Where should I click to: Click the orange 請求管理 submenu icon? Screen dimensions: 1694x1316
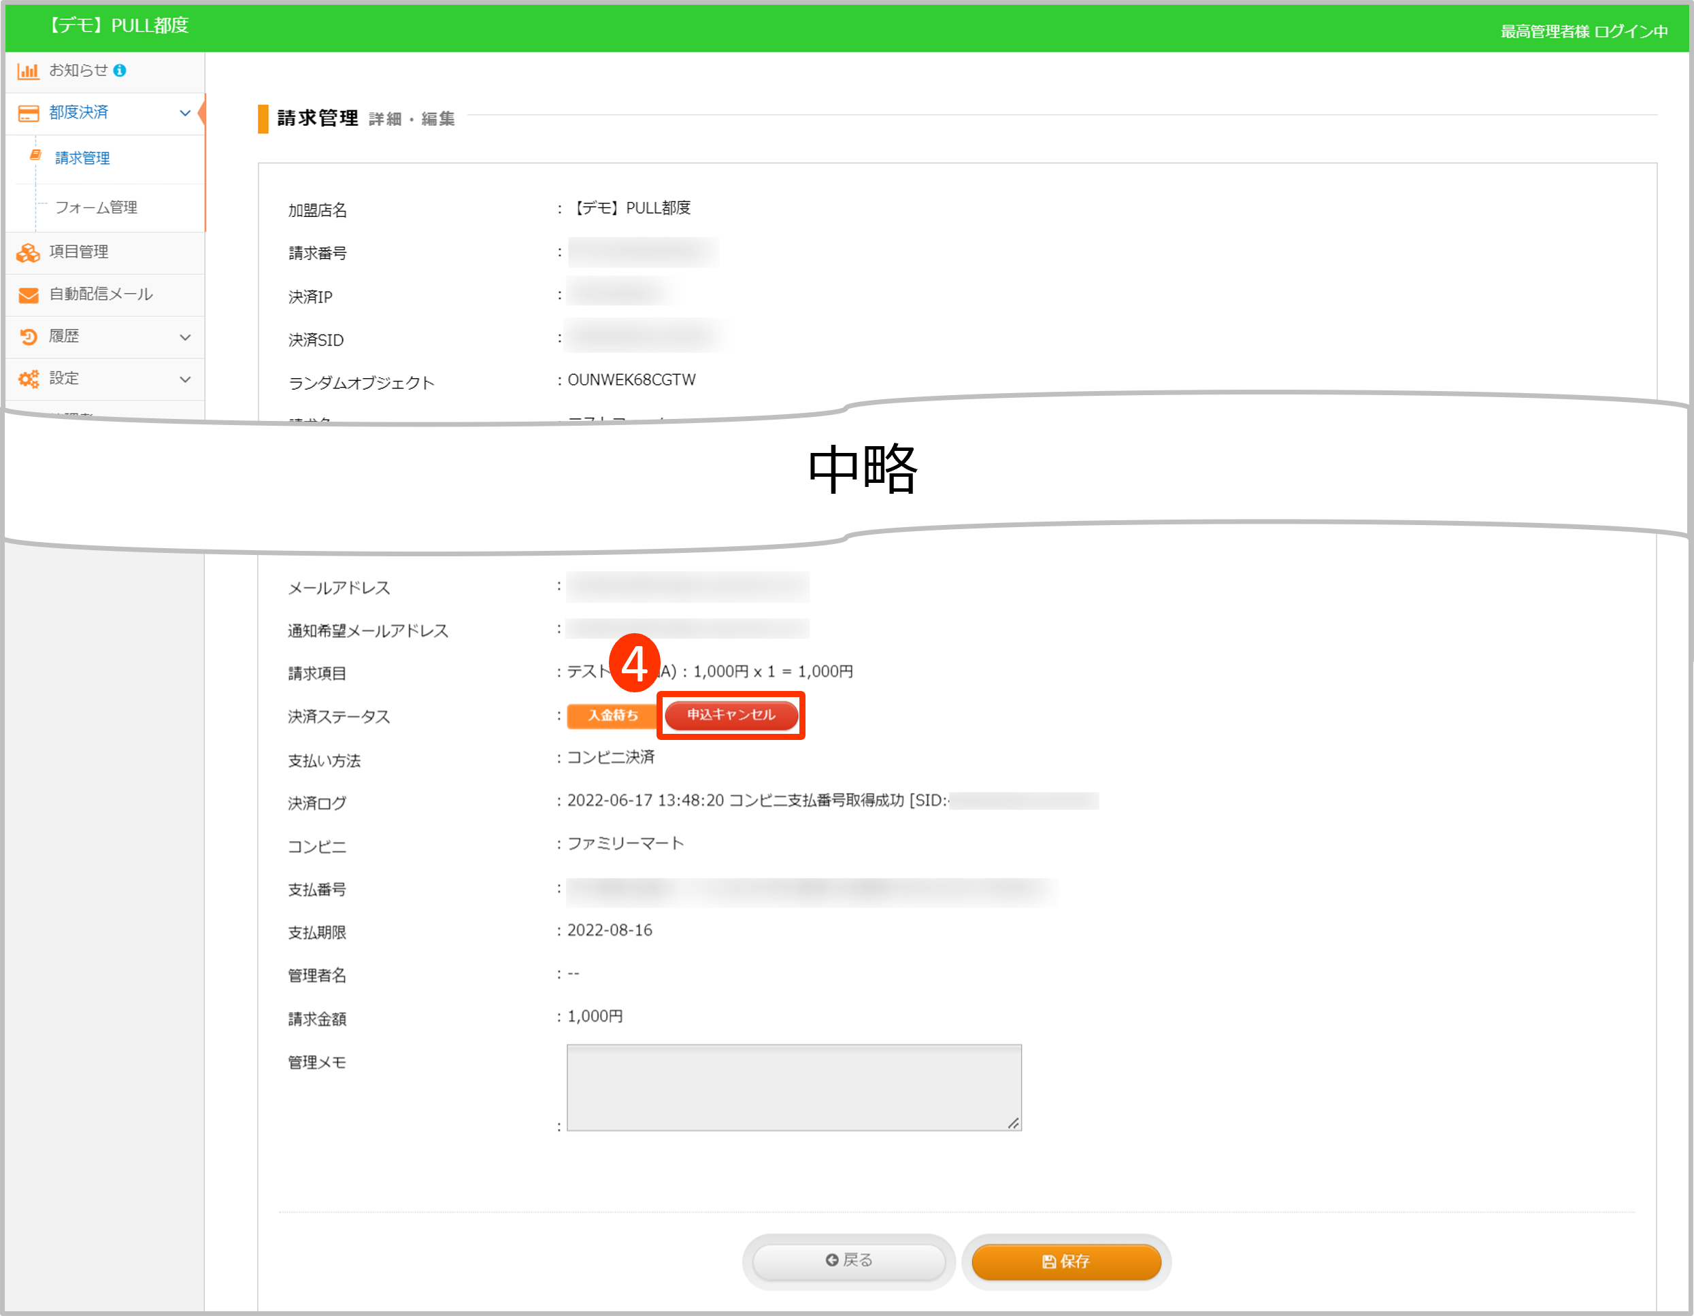coord(35,156)
